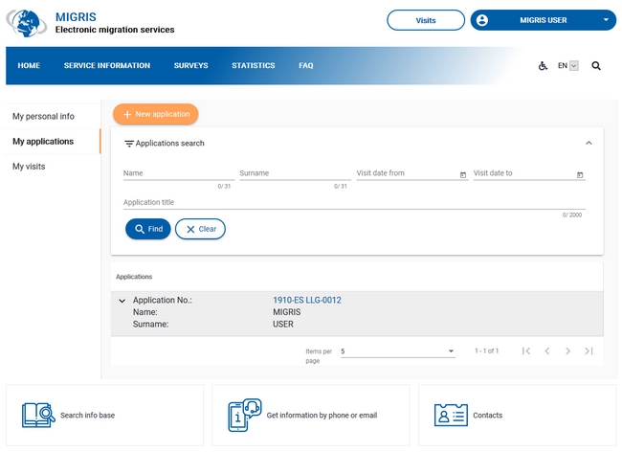Open site search magnifier icon
The width and height of the screenshot is (622, 452).
(x=596, y=66)
